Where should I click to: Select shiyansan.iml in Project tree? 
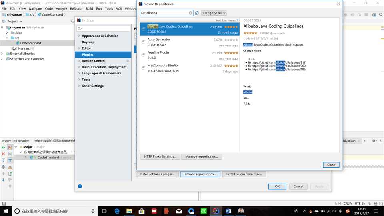point(24,48)
